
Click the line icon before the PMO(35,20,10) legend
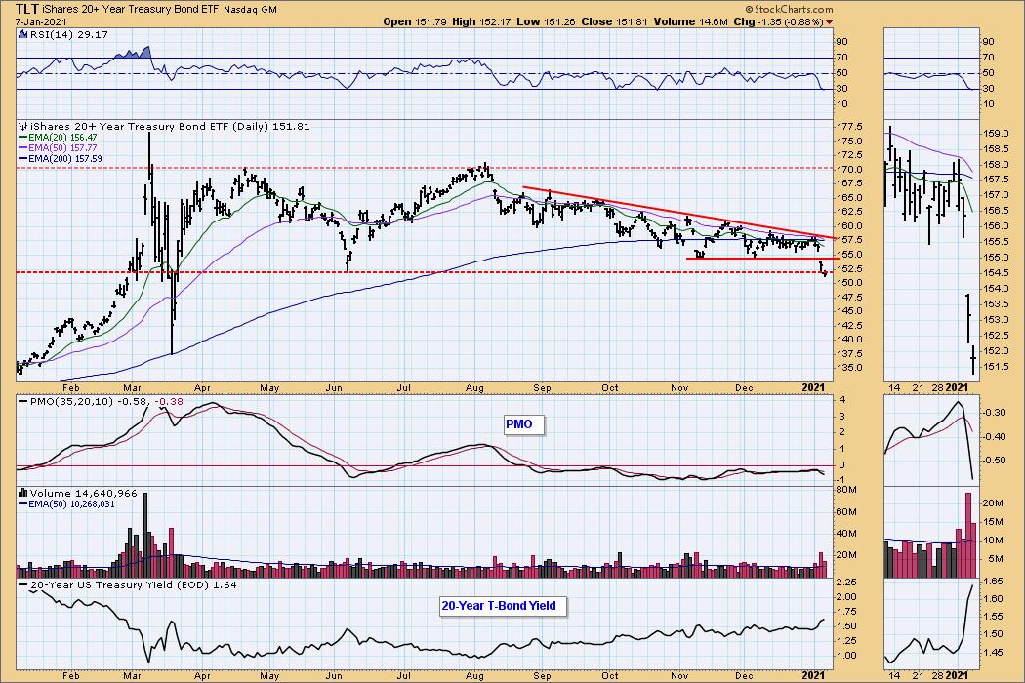(x=22, y=401)
